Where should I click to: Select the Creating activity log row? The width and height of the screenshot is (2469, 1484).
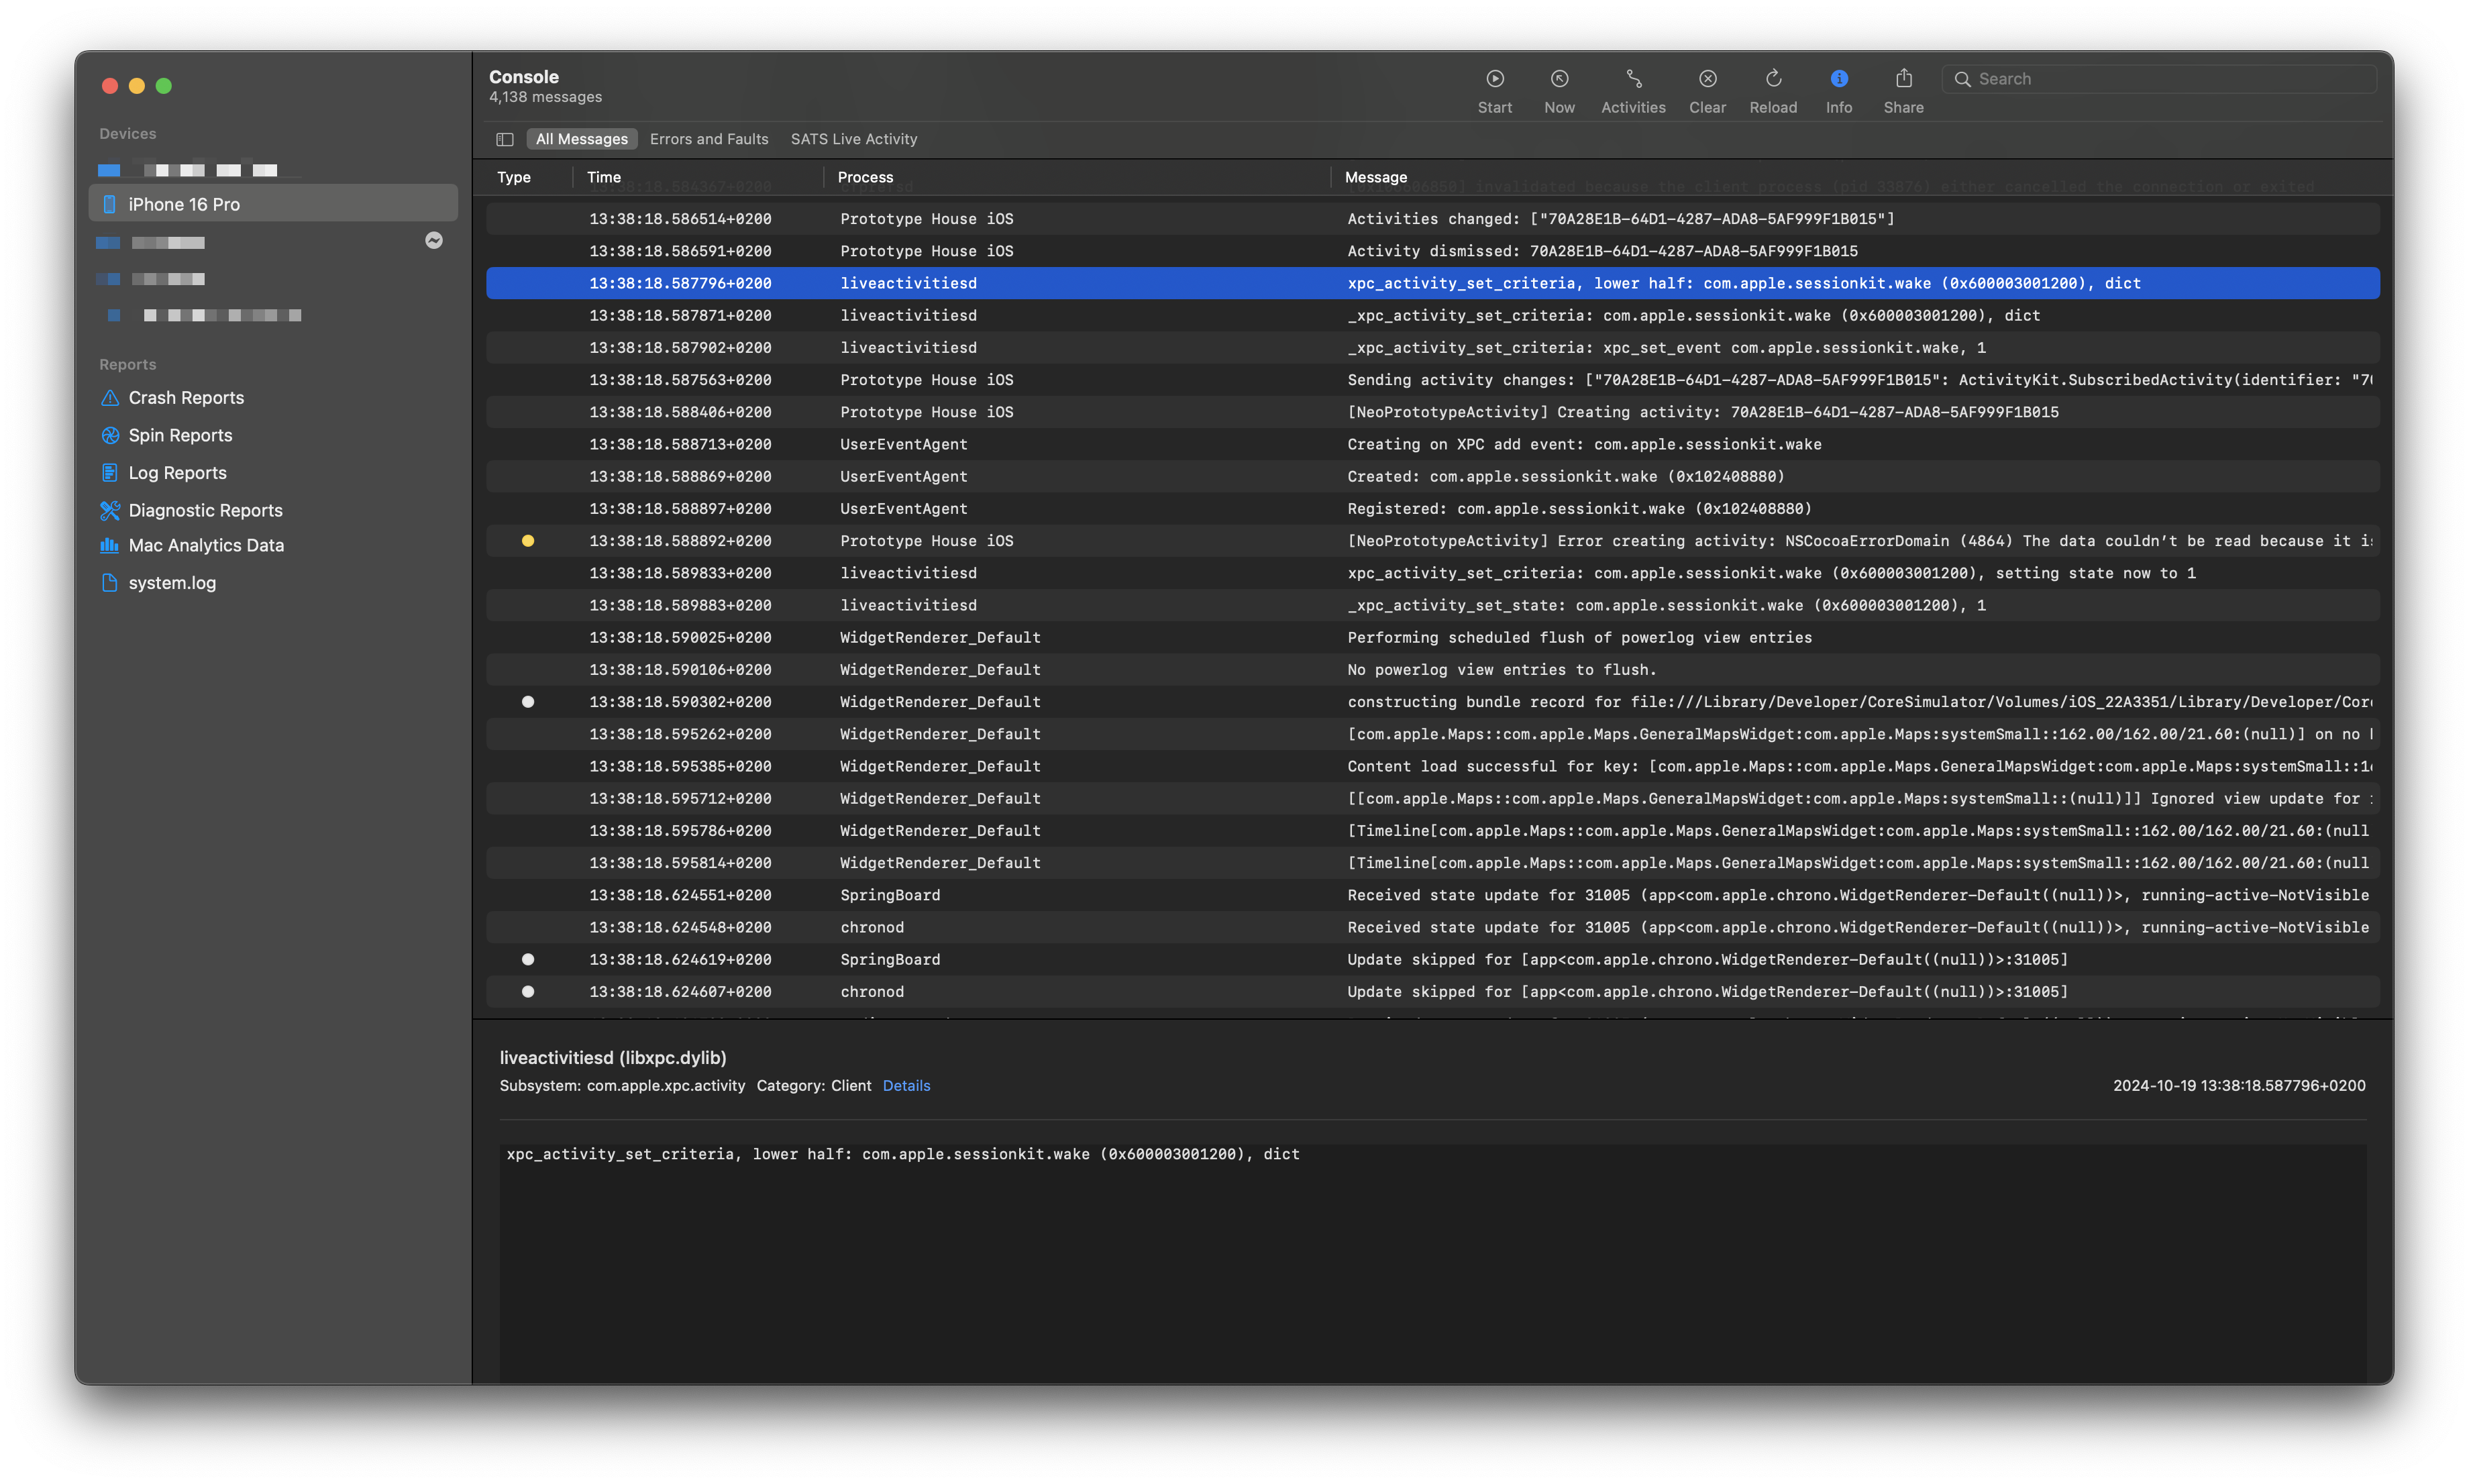point(1432,412)
